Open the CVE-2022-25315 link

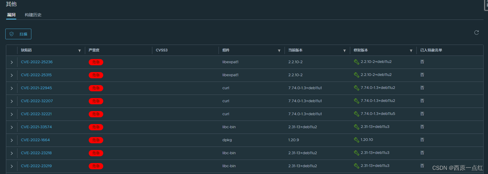tap(36, 75)
